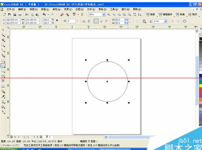The height and width of the screenshot is (150, 202).
Task: Click the Undo arrow icon
Action: 44,15
